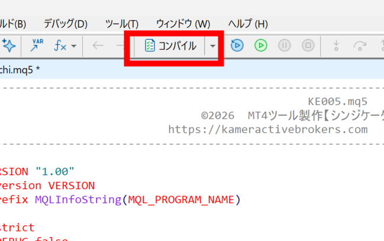The height and width of the screenshot is (241, 384).
Task: Open the ツール(T) menu
Action: coord(122,24)
